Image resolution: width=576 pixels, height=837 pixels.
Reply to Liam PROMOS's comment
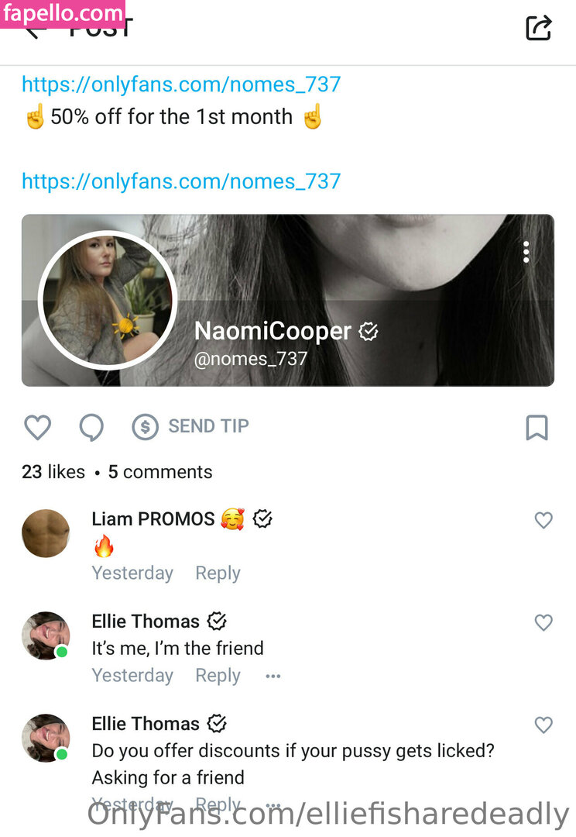[x=218, y=573]
